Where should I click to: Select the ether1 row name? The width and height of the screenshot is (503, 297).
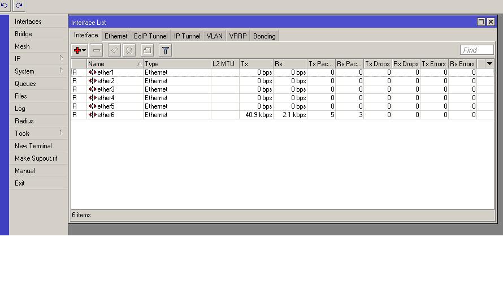[106, 72]
